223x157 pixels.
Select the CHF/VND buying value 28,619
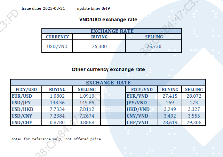tap(170, 122)
